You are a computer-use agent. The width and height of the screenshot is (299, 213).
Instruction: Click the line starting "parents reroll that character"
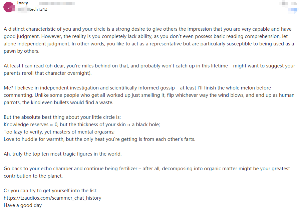(x=47, y=73)
